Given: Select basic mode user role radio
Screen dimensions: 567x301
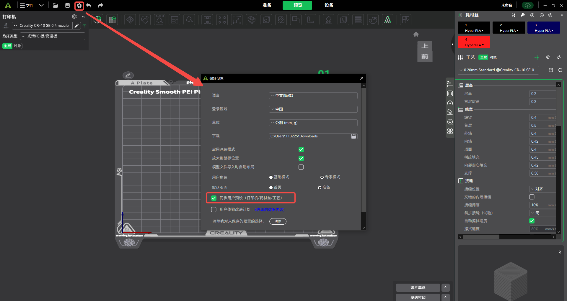Looking at the screenshot, I should [x=271, y=177].
